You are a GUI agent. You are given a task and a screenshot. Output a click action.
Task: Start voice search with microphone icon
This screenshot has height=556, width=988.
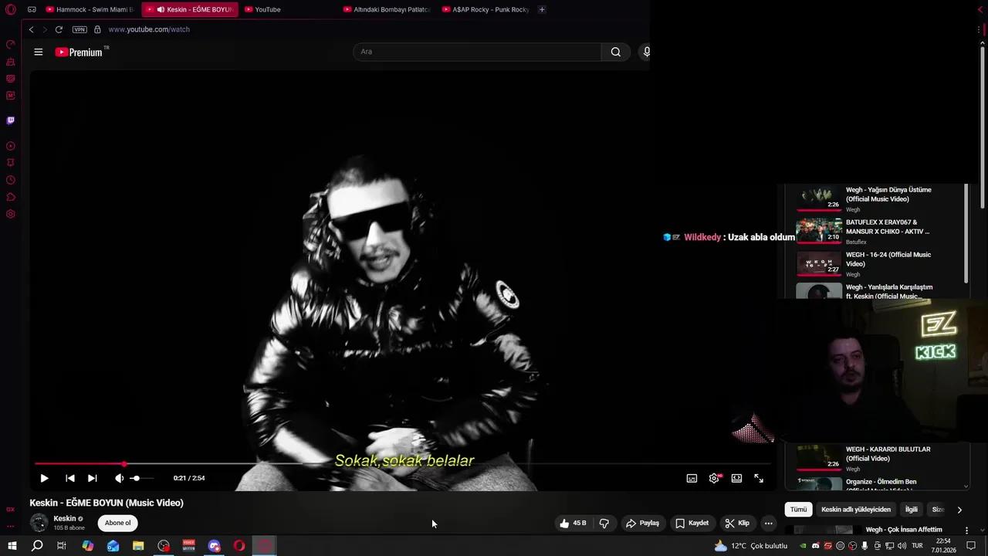[x=646, y=52]
